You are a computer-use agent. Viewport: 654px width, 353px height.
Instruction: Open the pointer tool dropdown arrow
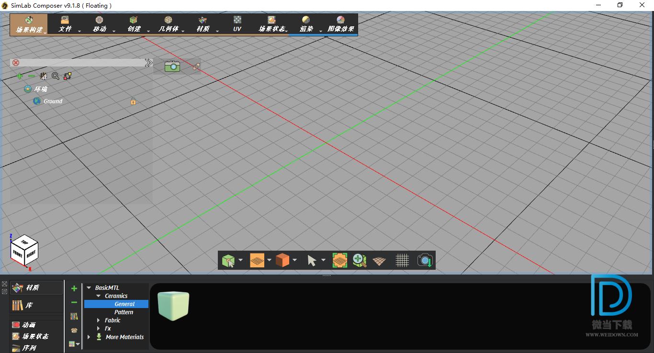[323, 260]
